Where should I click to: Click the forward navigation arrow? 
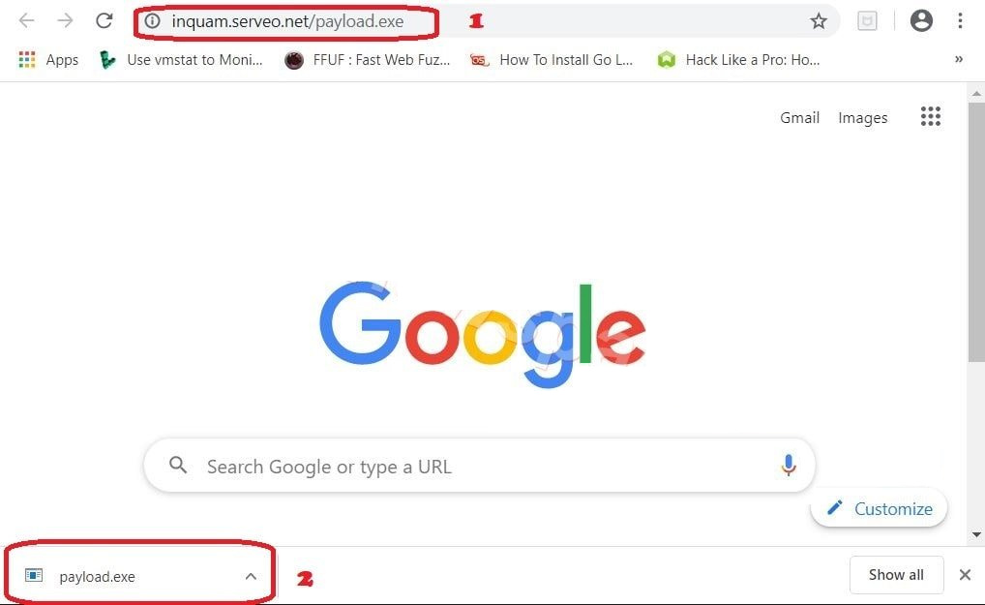(66, 20)
